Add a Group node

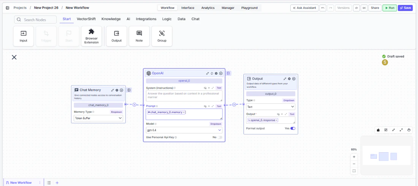click(x=162, y=36)
